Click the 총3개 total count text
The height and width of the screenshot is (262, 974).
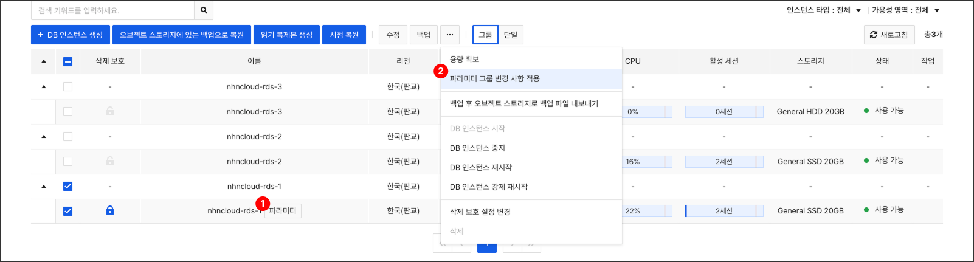933,35
